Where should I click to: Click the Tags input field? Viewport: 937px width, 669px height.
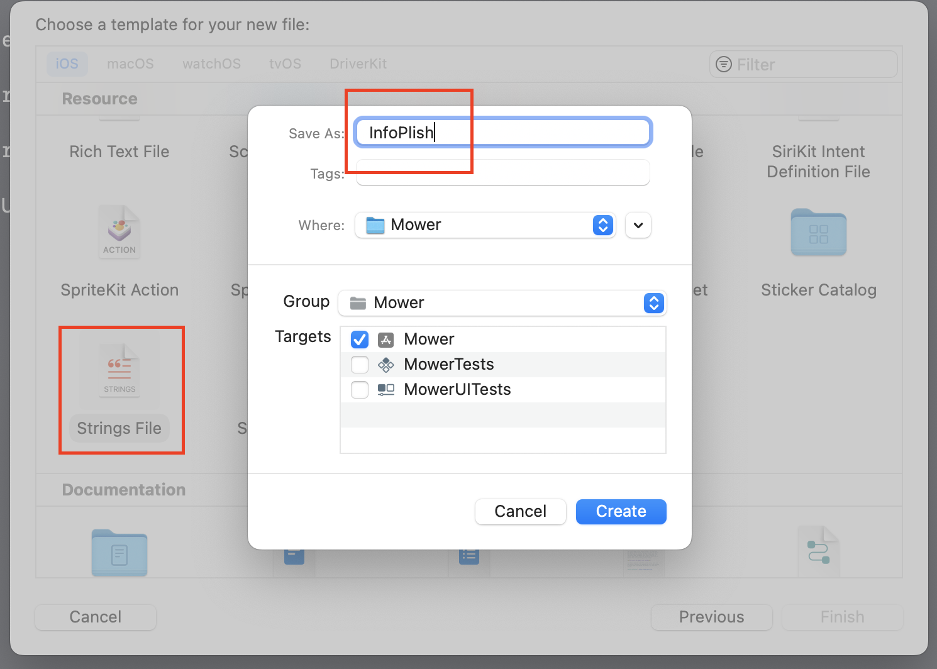[x=502, y=173]
